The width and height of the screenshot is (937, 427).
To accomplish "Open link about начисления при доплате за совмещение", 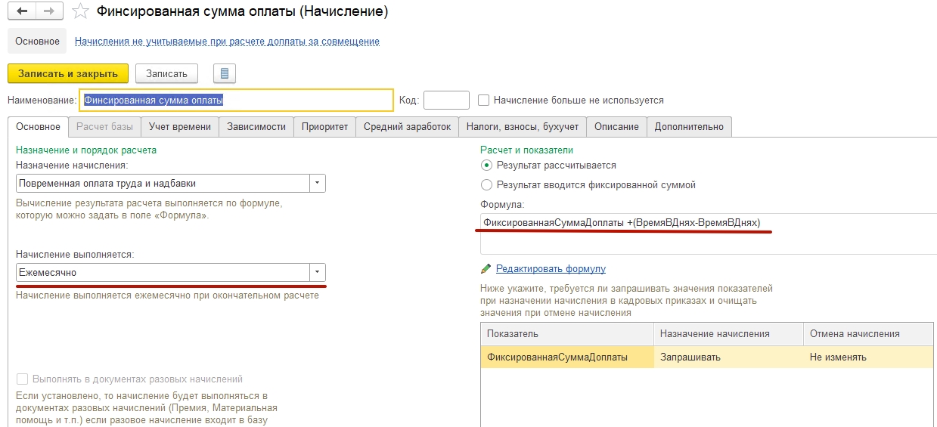I will [227, 42].
